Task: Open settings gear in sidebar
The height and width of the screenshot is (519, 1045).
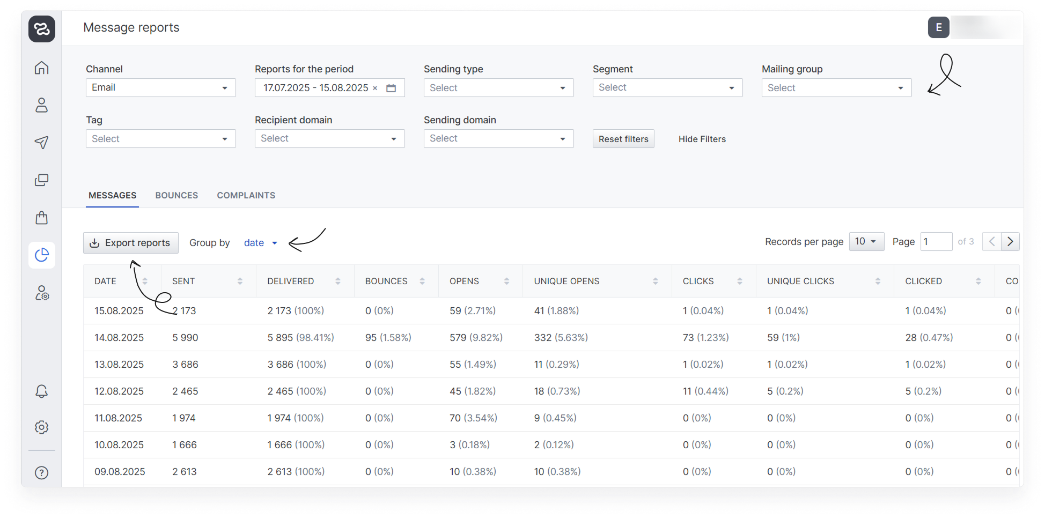Action: (x=41, y=427)
